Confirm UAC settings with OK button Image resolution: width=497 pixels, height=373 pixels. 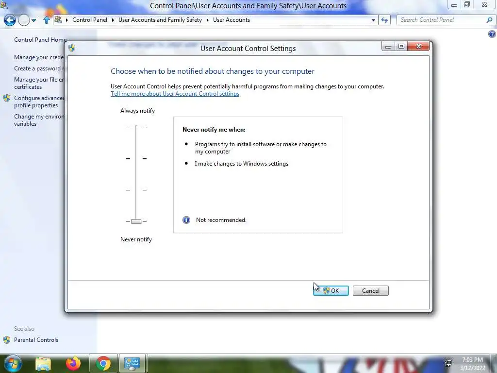pos(331,290)
